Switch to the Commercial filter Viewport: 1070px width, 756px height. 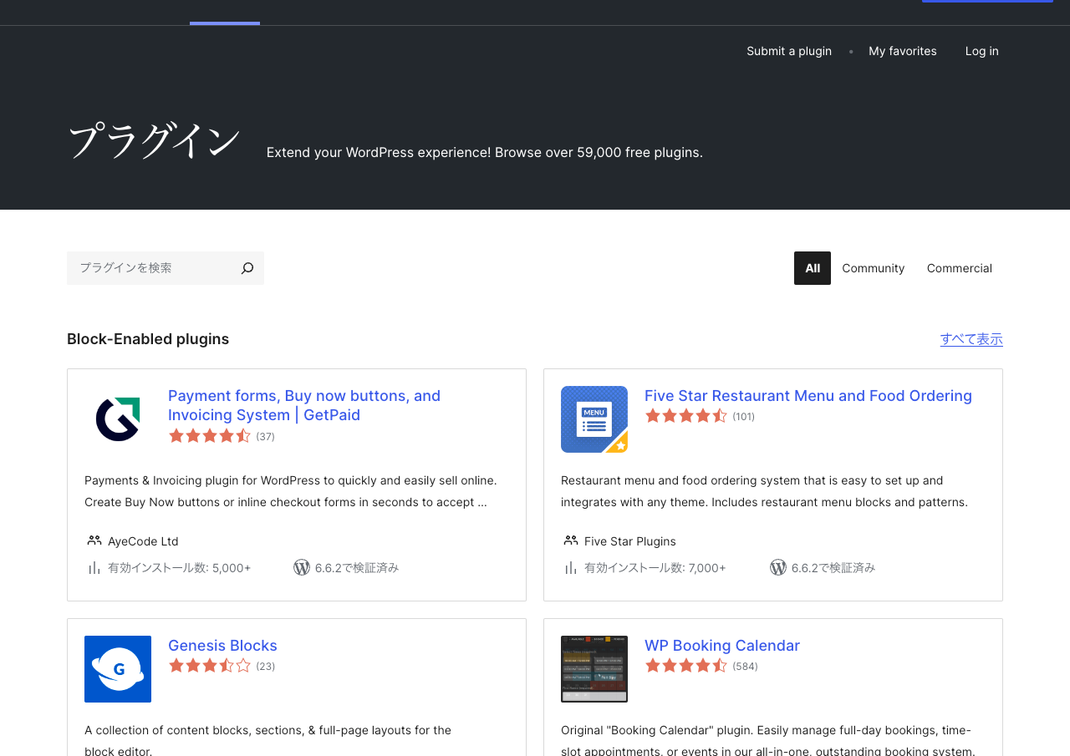pos(960,268)
